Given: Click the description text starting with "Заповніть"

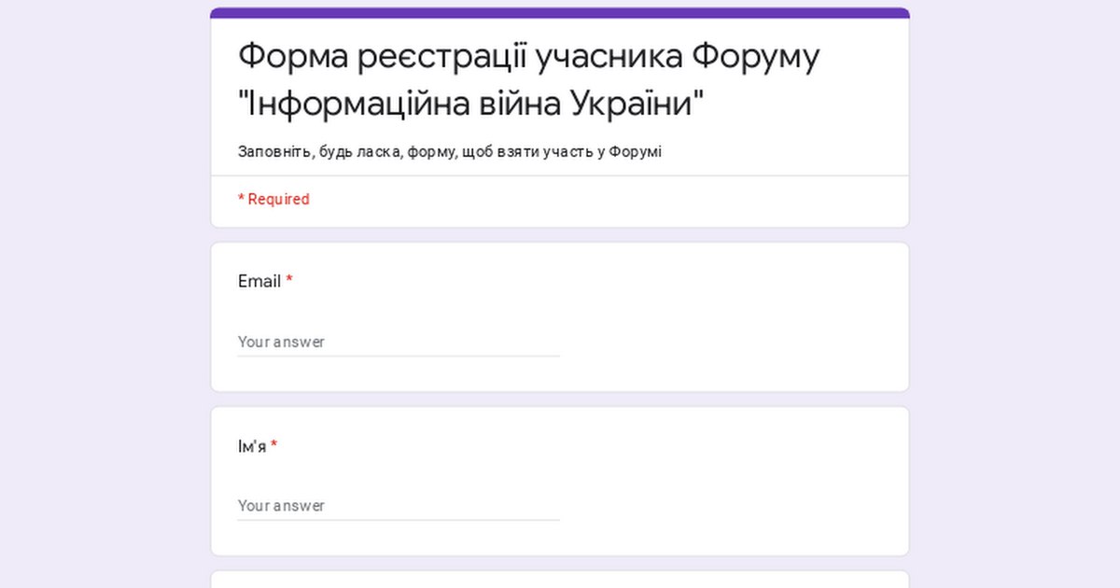Looking at the screenshot, I should (x=449, y=151).
